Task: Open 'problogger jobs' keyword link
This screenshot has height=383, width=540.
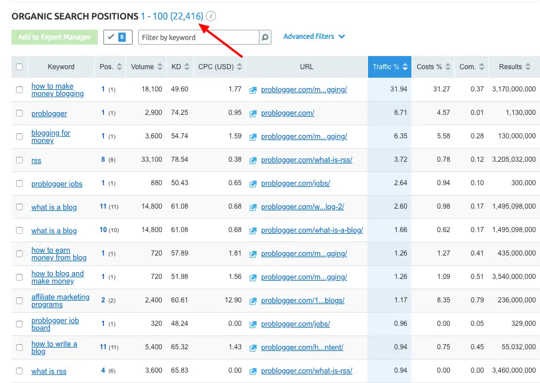Action: (57, 184)
